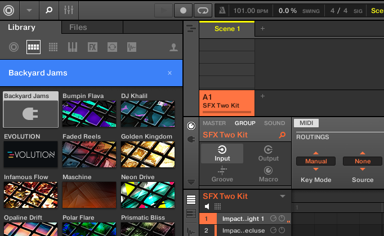Show plug-in icon in control area
Image resolution: width=384 pixels, height=236 pixels.
(x=191, y=140)
